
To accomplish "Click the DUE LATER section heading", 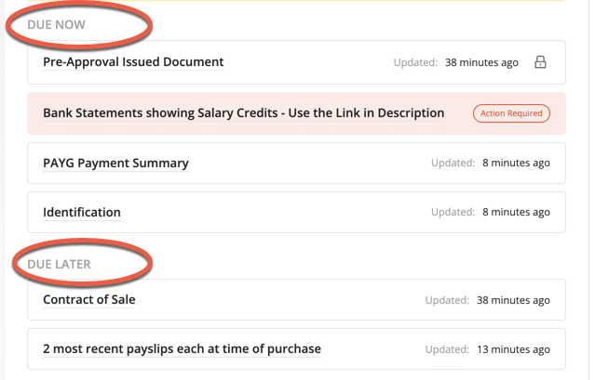I will pos(60,264).
